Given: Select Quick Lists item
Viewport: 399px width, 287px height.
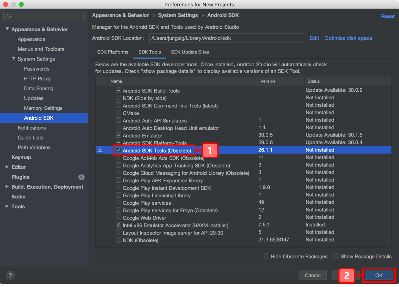Looking at the screenshot, I should coord(30,137).
